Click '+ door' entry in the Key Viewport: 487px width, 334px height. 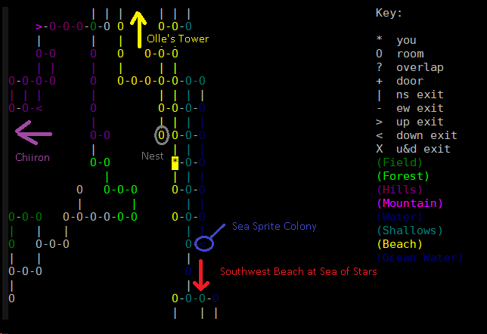[x=400, y=81]
